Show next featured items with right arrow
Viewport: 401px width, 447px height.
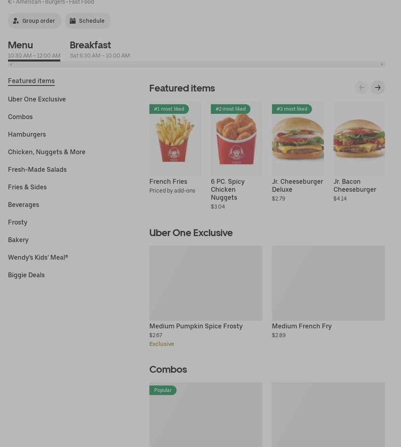(377, 87)
